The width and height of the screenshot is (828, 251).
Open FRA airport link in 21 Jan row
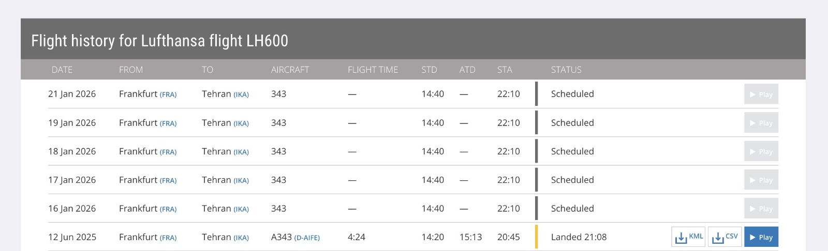coord(168,95)
